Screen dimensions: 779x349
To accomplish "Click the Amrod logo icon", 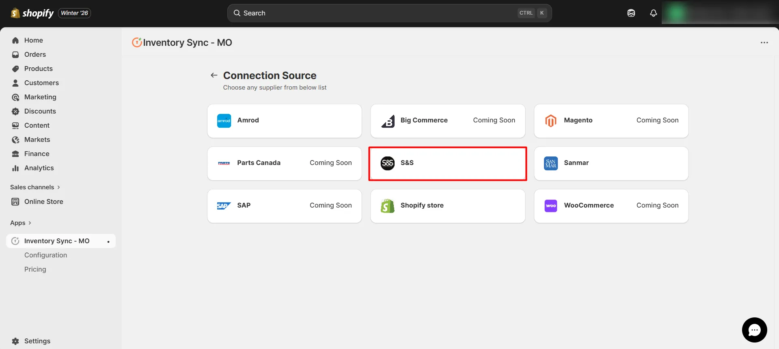I will [x=224, y=120].
